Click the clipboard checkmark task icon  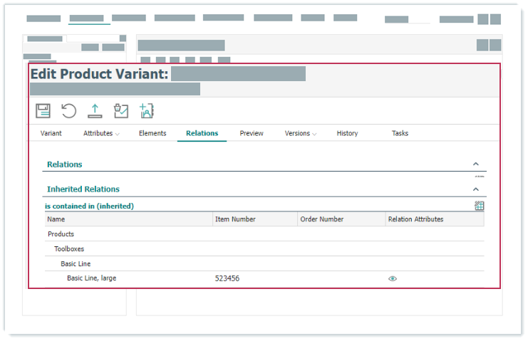point(121,110)
